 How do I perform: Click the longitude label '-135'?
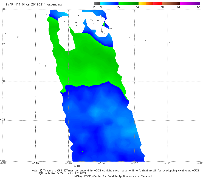pos(101,163)
